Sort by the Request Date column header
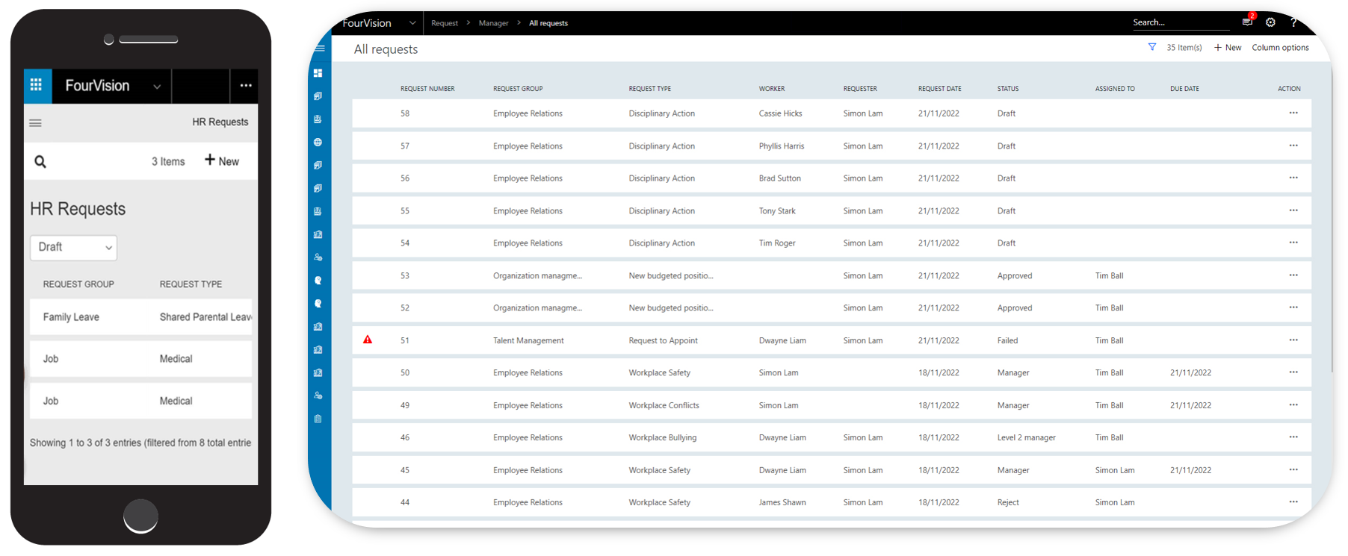The width and height of the screenshot is (1348, 556). point(939,89)
